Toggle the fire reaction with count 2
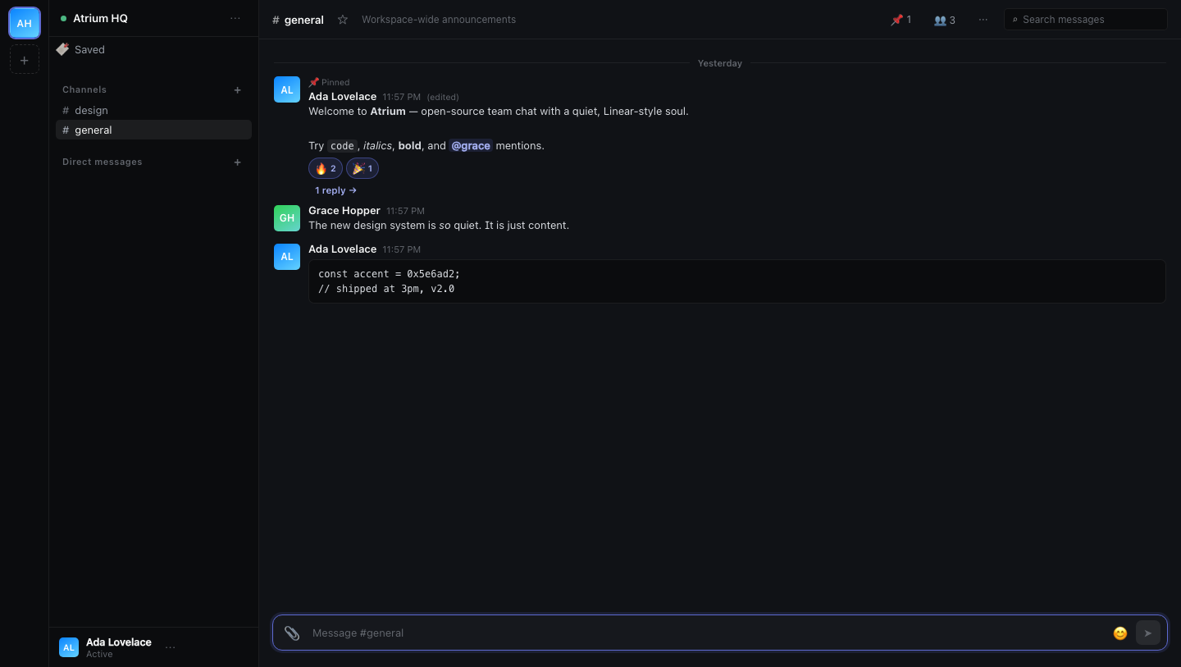Image resolution: width=1181 pixels, height=667 pixels. pyautogui.click(x=326, y=168)
